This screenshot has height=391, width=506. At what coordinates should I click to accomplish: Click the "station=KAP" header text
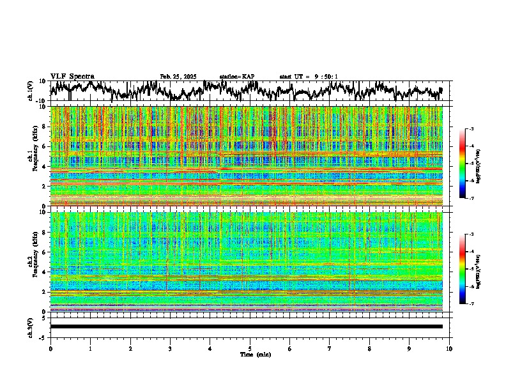pos(237,77)
